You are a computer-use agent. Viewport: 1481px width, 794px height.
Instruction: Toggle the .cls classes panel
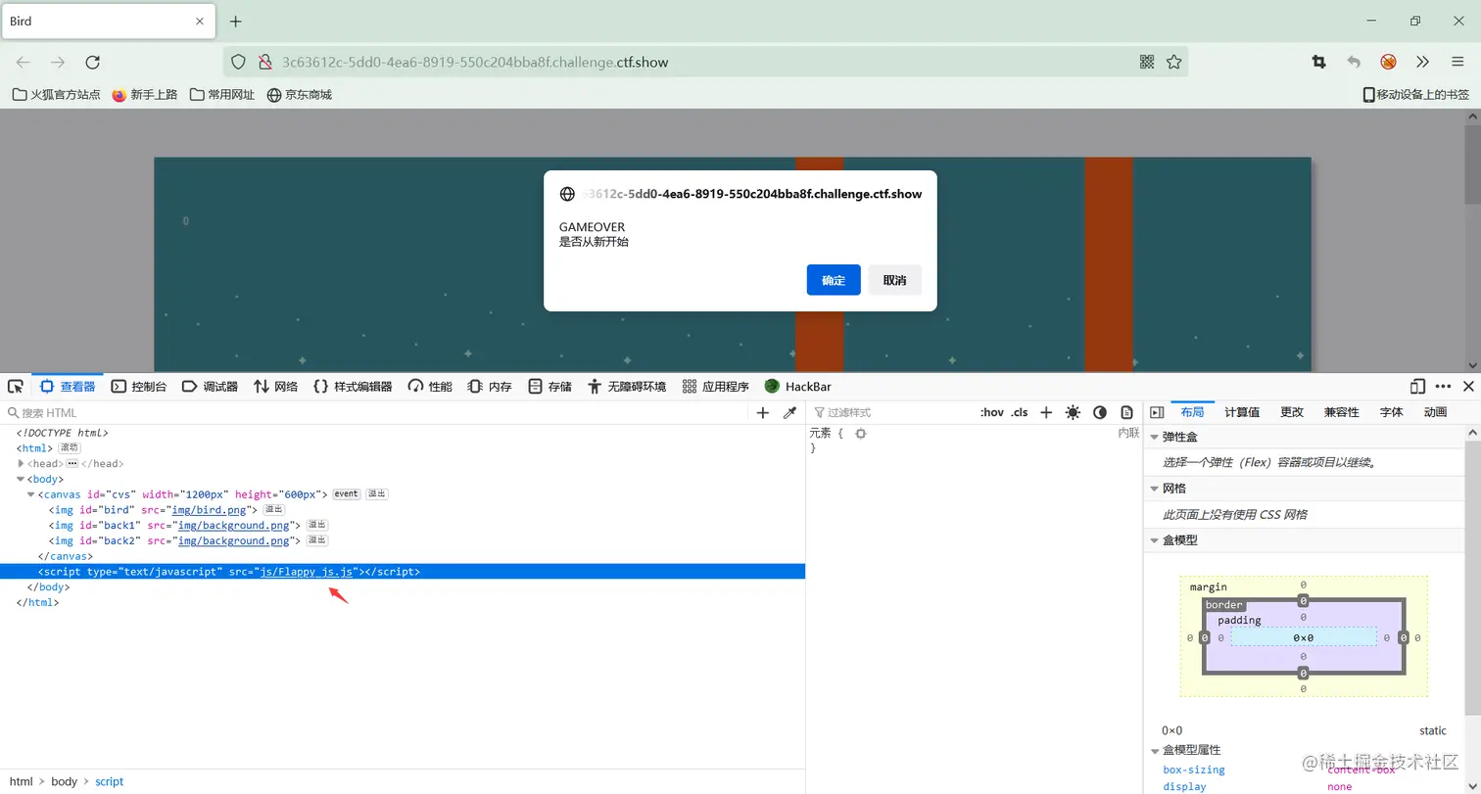1020,413
